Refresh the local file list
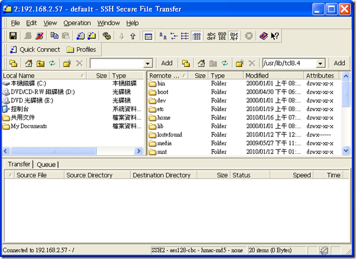Viewport: 356px width, 259px height. 52,64
